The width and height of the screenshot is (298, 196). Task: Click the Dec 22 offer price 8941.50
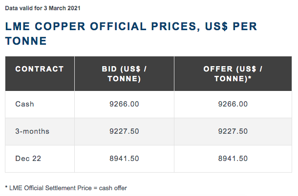[x=233, y=159]
